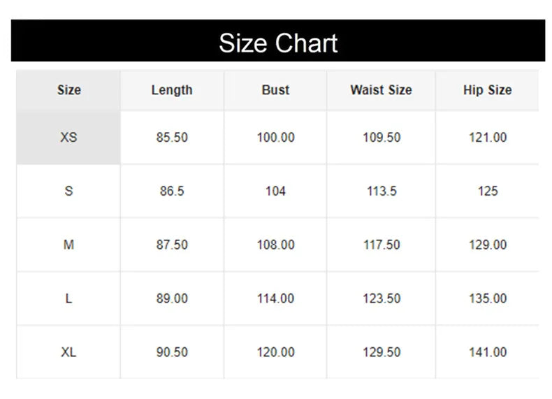Click the Waist Size column header
Image resolution: width=552 pixels, height=399 pixels.
381,90
